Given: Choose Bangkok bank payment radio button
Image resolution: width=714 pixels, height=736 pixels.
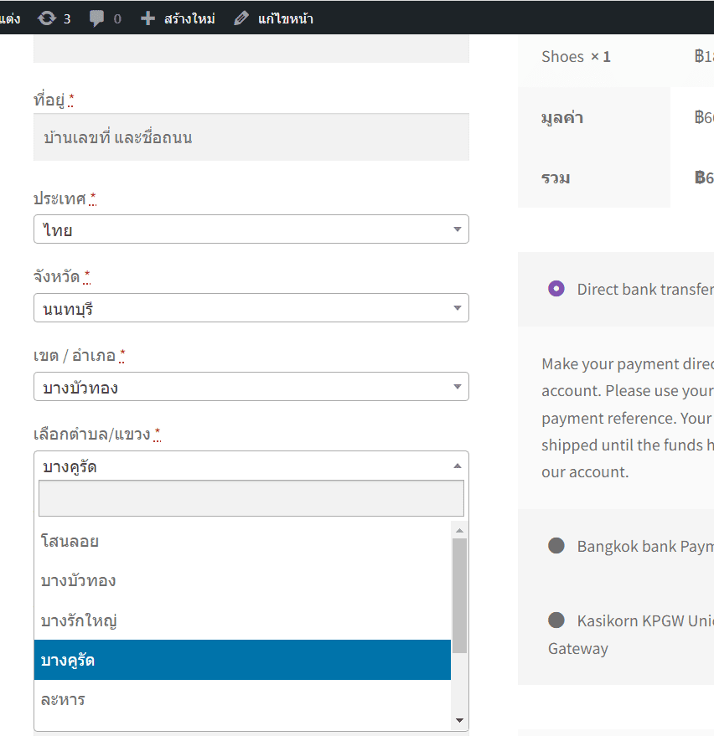Looking at the screenshot, I should pyautogui.click(x=556, y=546).
